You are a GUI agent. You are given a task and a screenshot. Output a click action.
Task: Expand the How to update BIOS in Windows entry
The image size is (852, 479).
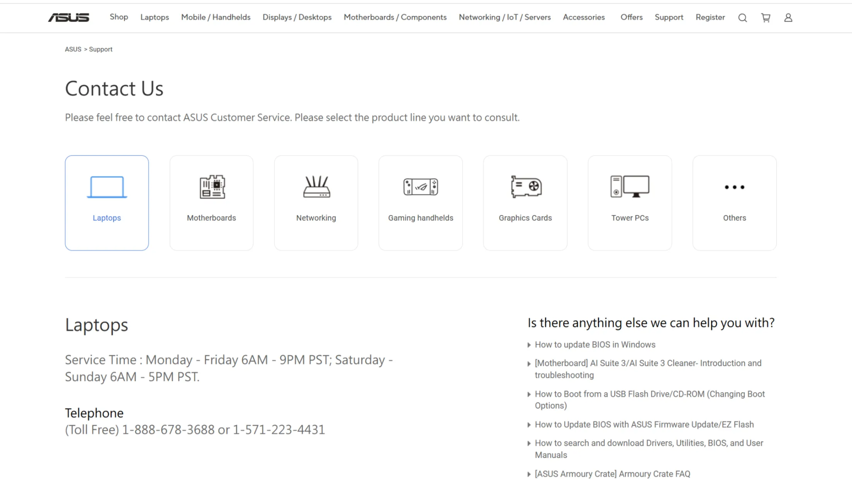coord(595,344)
